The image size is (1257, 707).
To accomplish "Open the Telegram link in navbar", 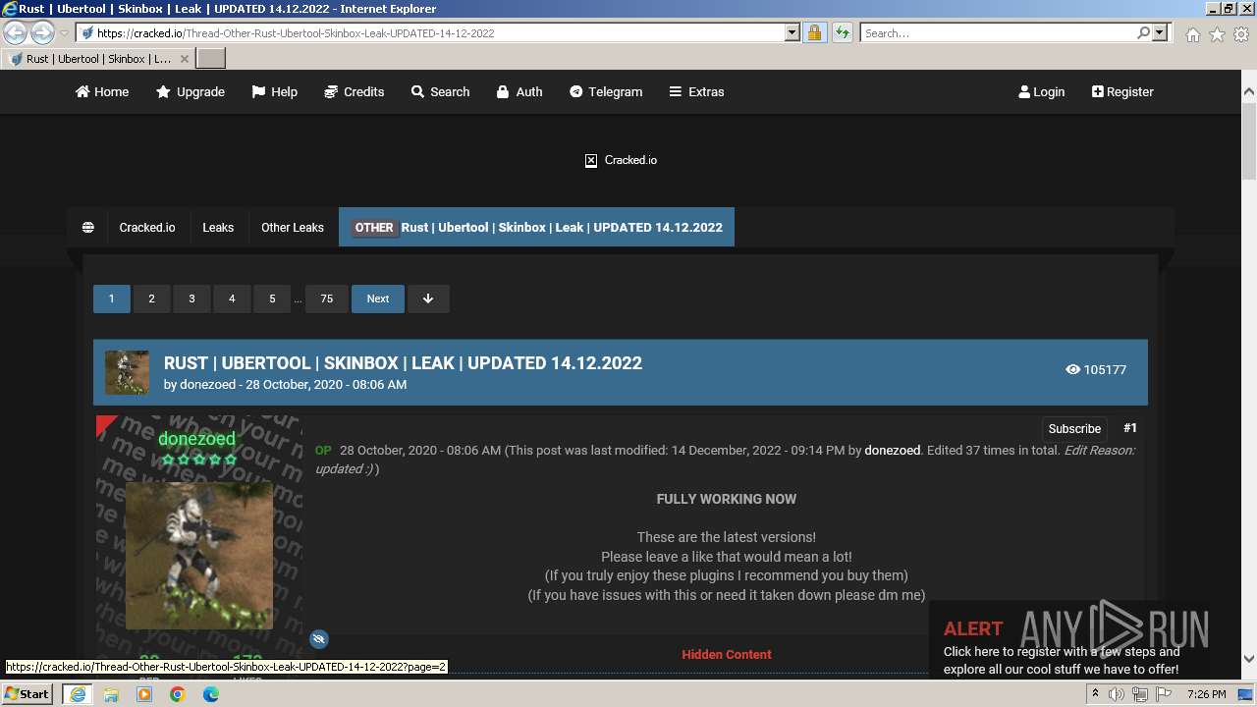I will 606,91.
